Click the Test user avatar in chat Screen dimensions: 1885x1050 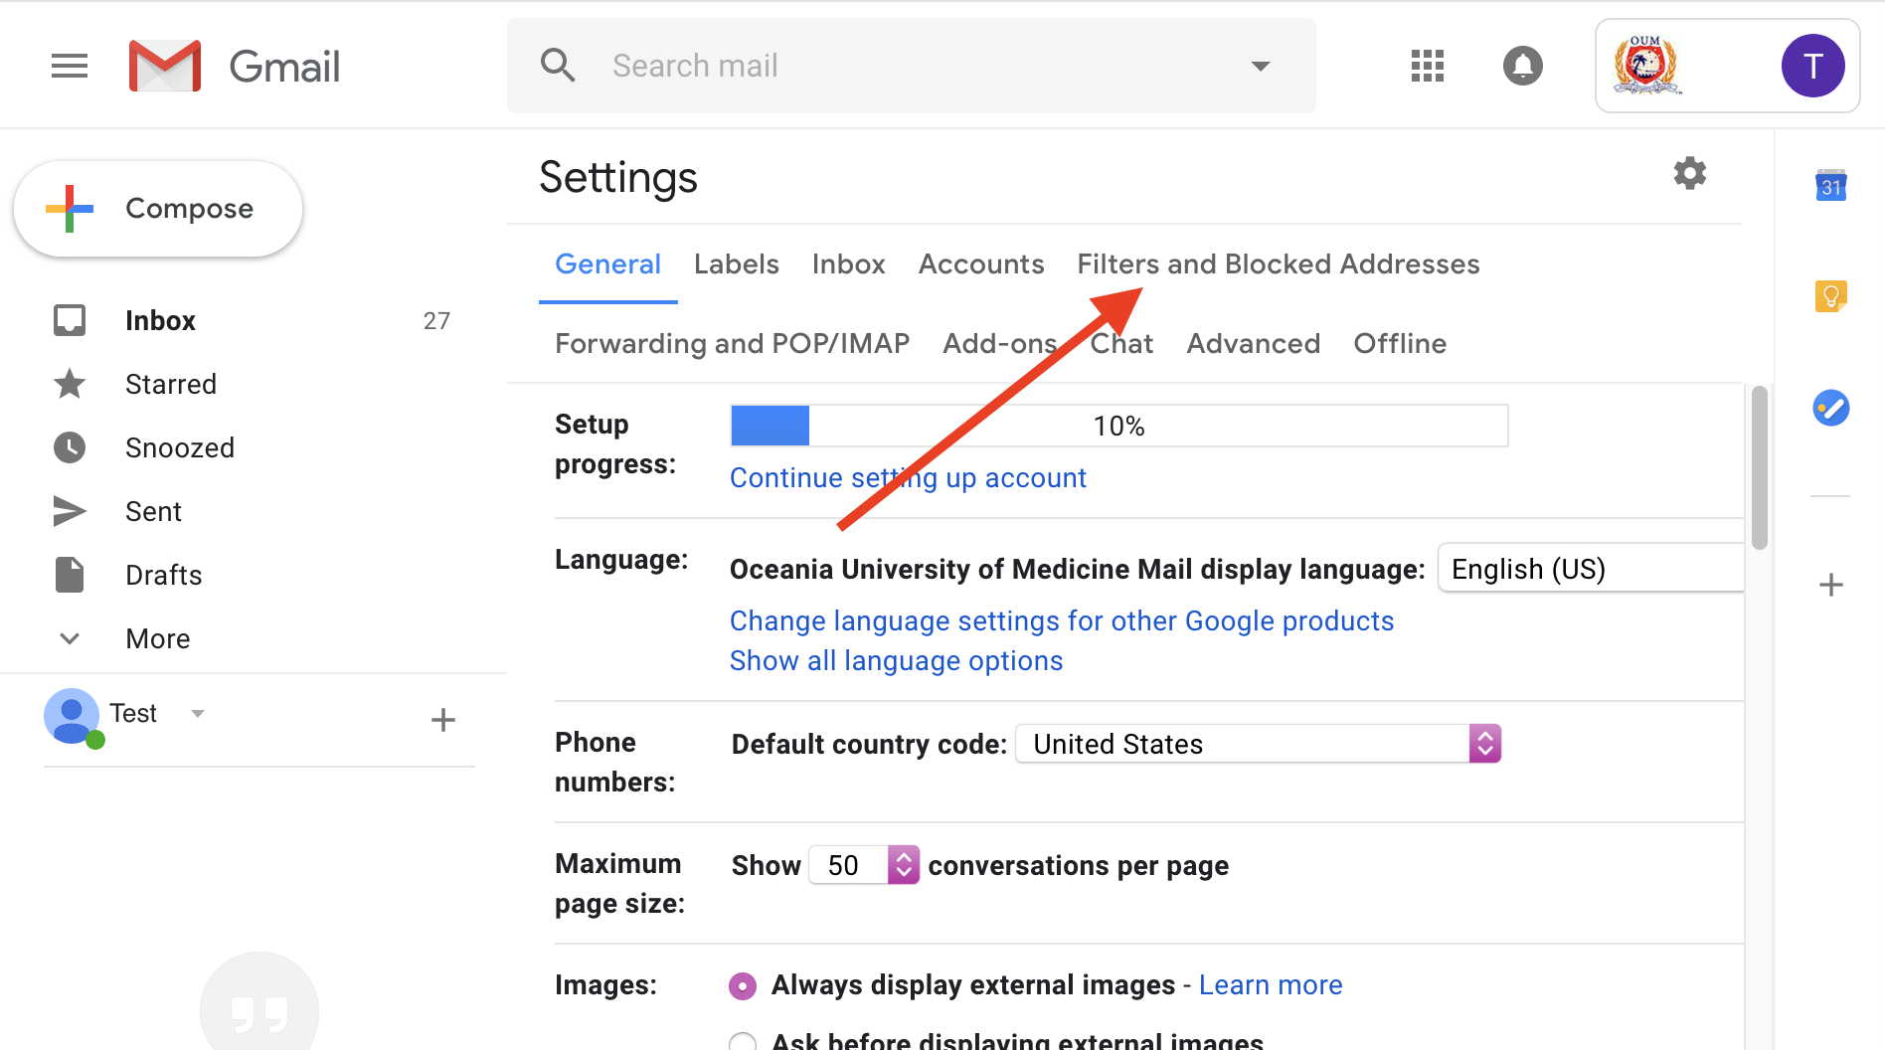[73, 716]
